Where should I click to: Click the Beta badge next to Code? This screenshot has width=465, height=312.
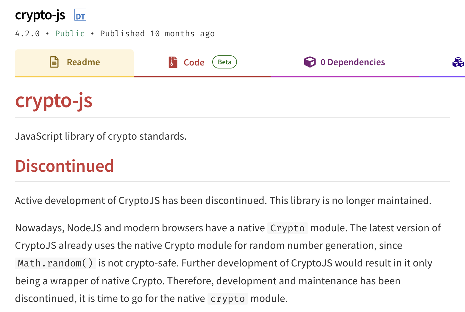(224, 62)
